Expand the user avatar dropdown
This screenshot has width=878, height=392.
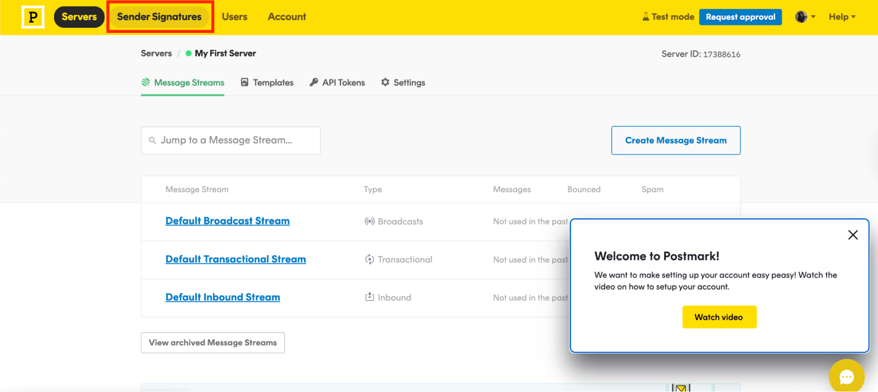point(805,17)
